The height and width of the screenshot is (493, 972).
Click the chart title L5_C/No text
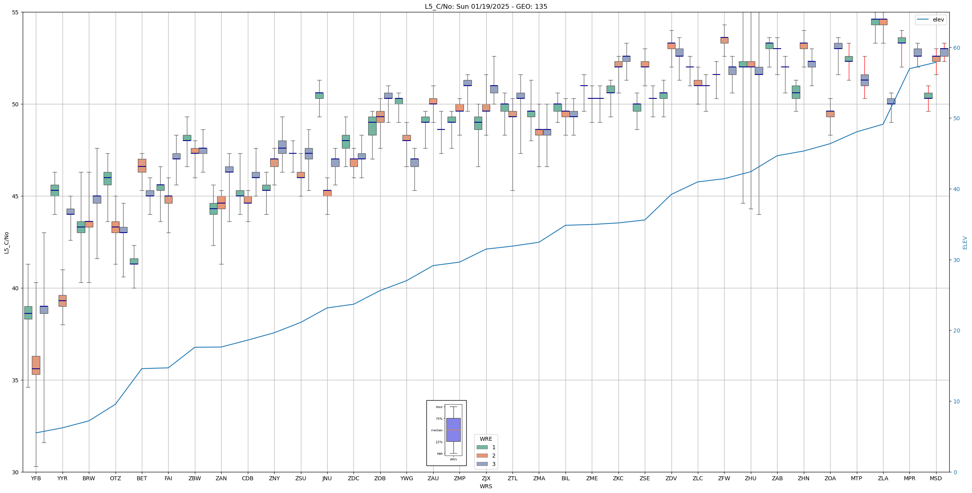[486, 6]
